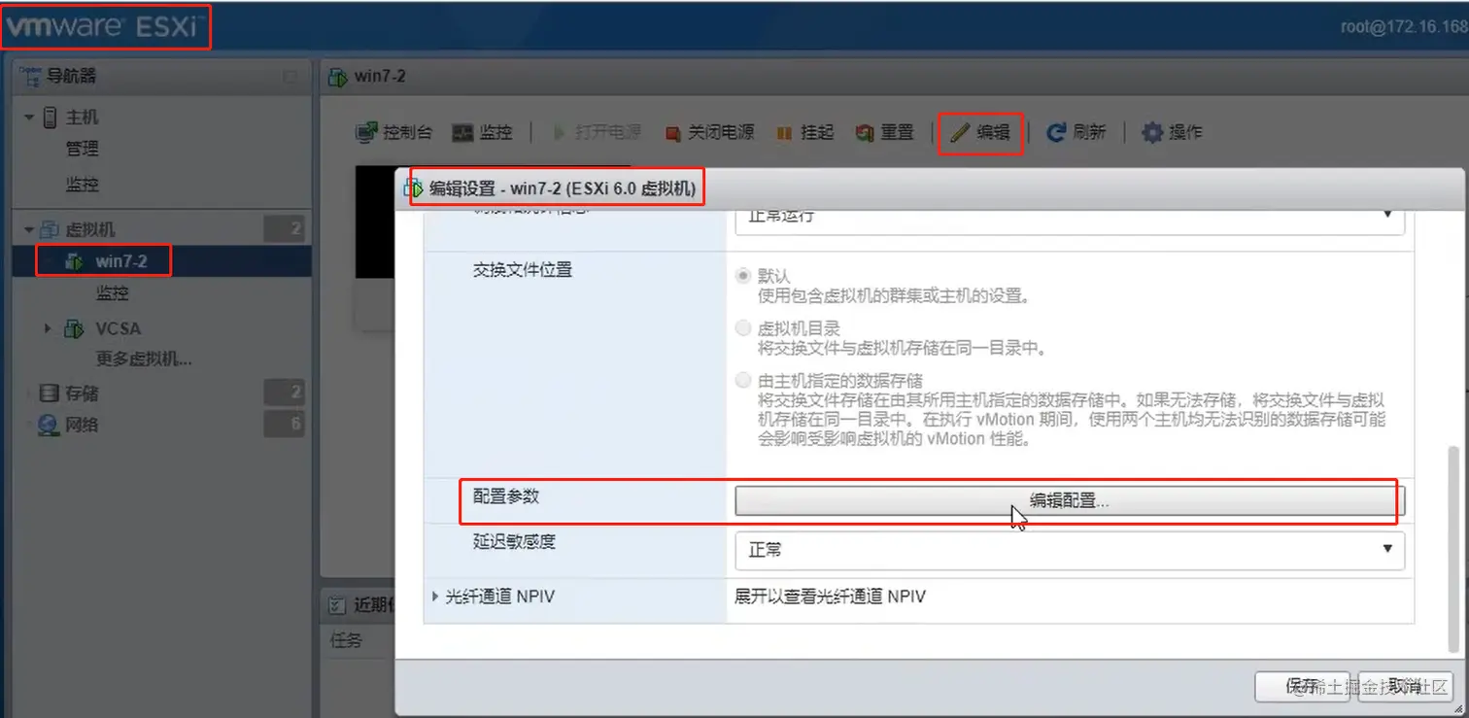Select 管理 under 主机
This screenshot has width=1469, height=718.
click(83, 150)
